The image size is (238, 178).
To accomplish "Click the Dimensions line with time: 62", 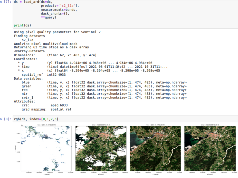I will coord(55,55).
